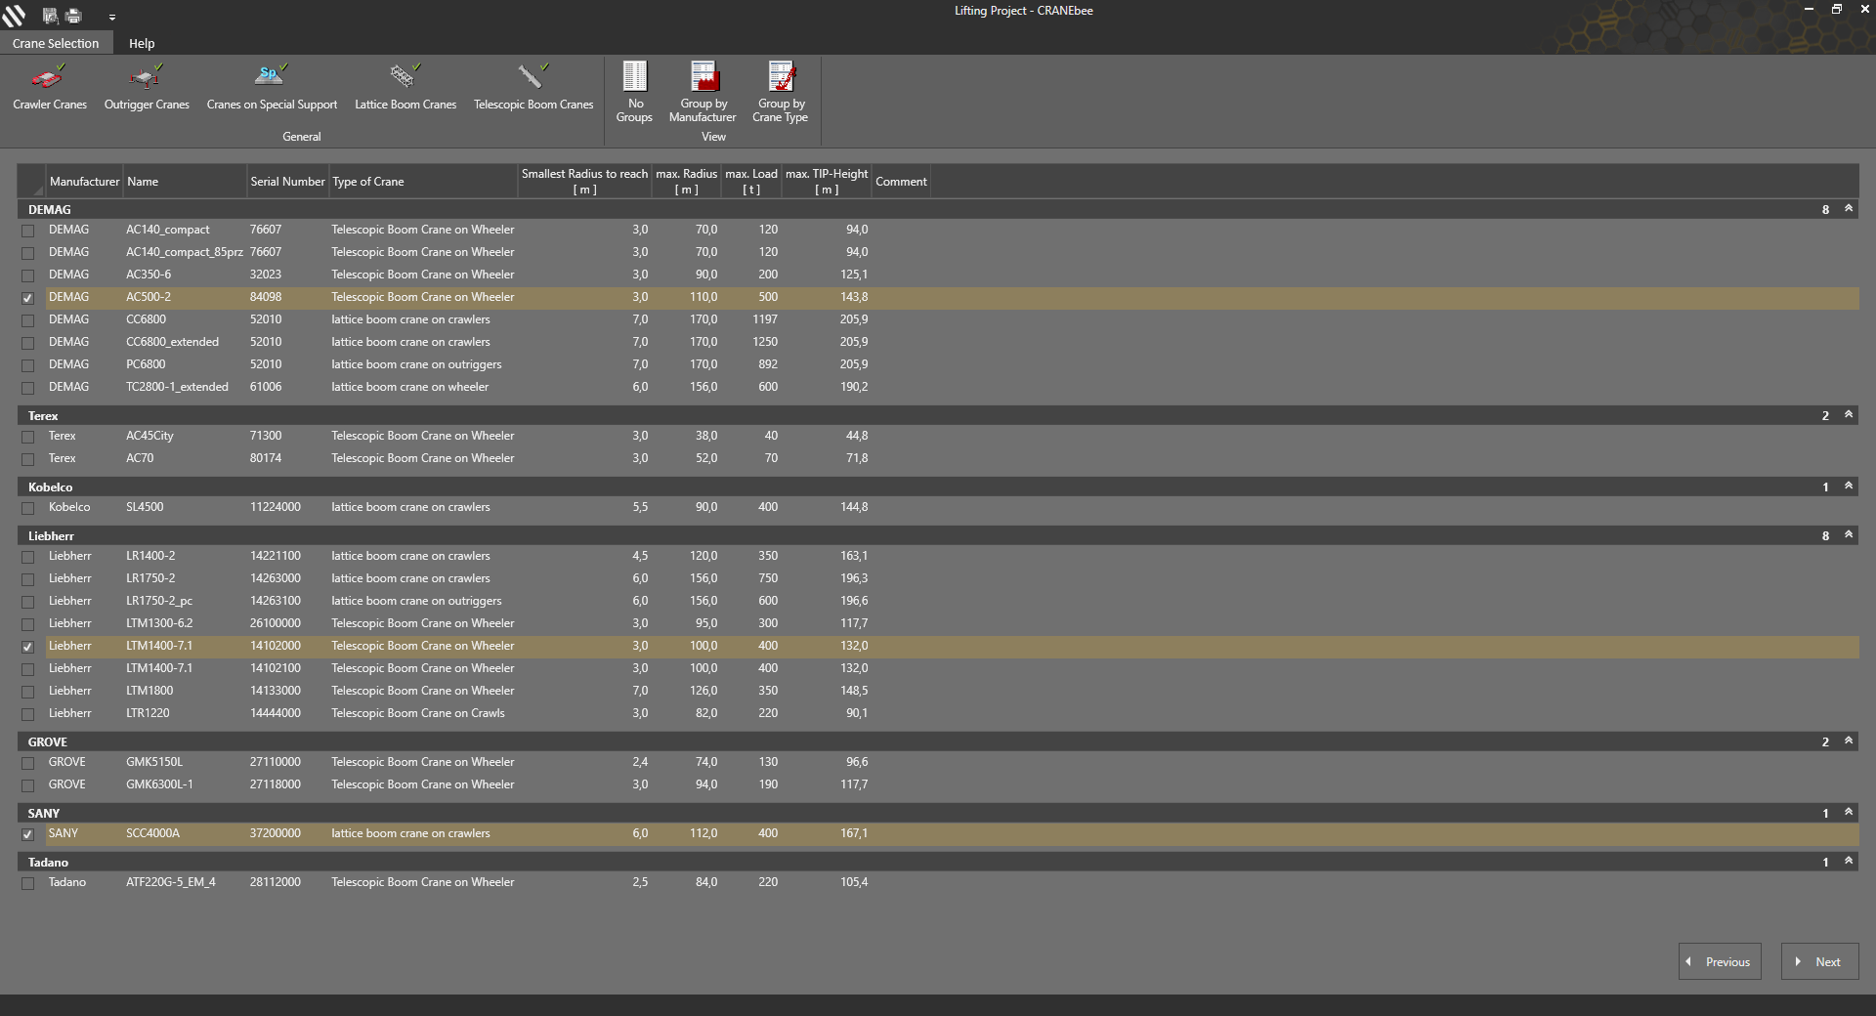The image size is (1876, 1016).
Task: Open the Help tab
Action: pos(142,43)
